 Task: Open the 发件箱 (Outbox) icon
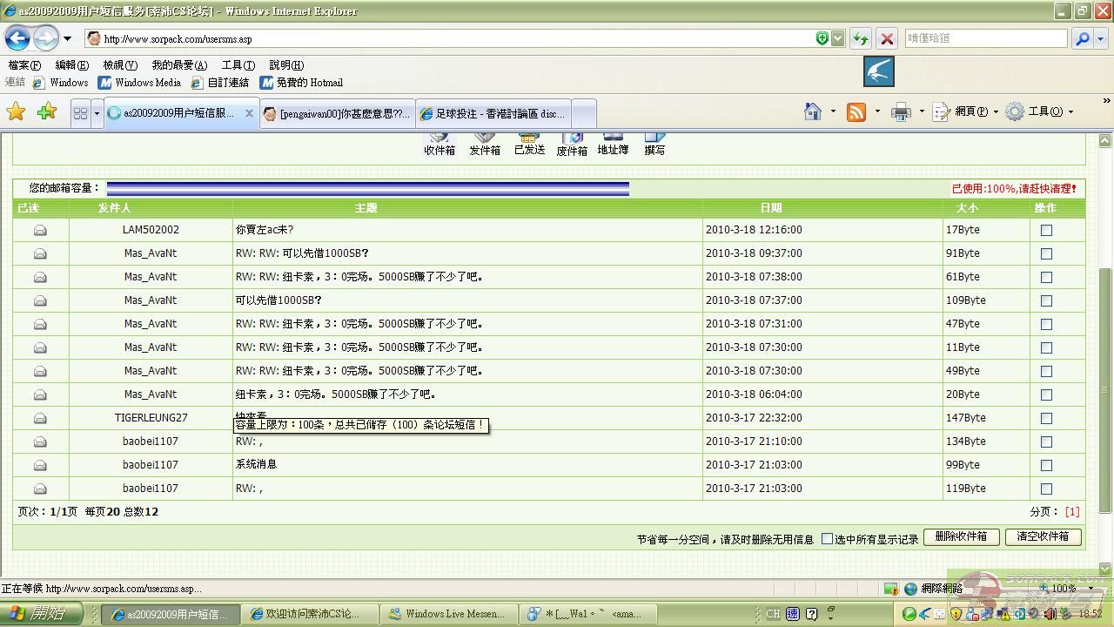point(484,142)
